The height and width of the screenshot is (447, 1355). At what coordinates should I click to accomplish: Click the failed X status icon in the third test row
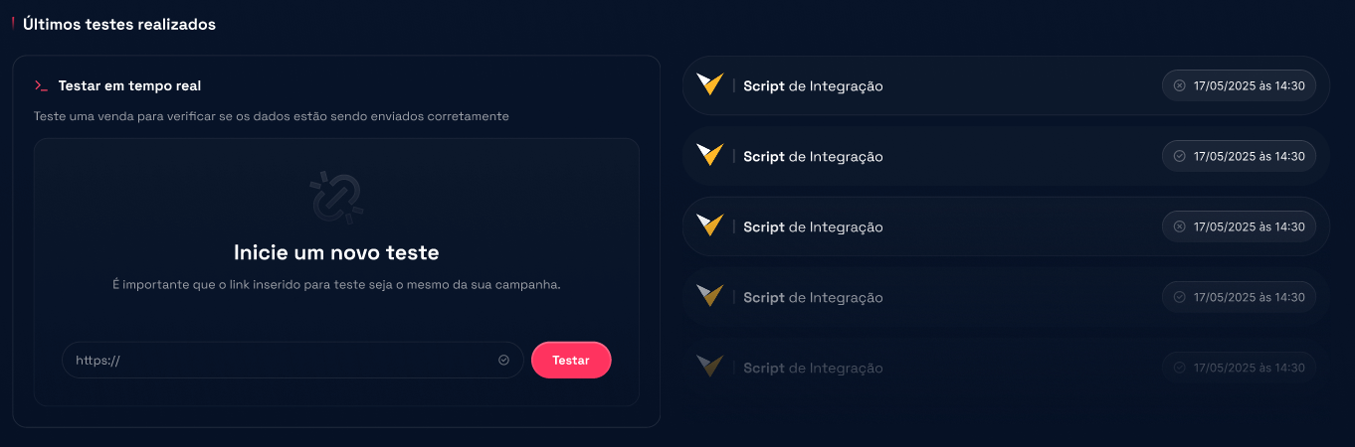pyautogui.click(x=1179, y=226)
